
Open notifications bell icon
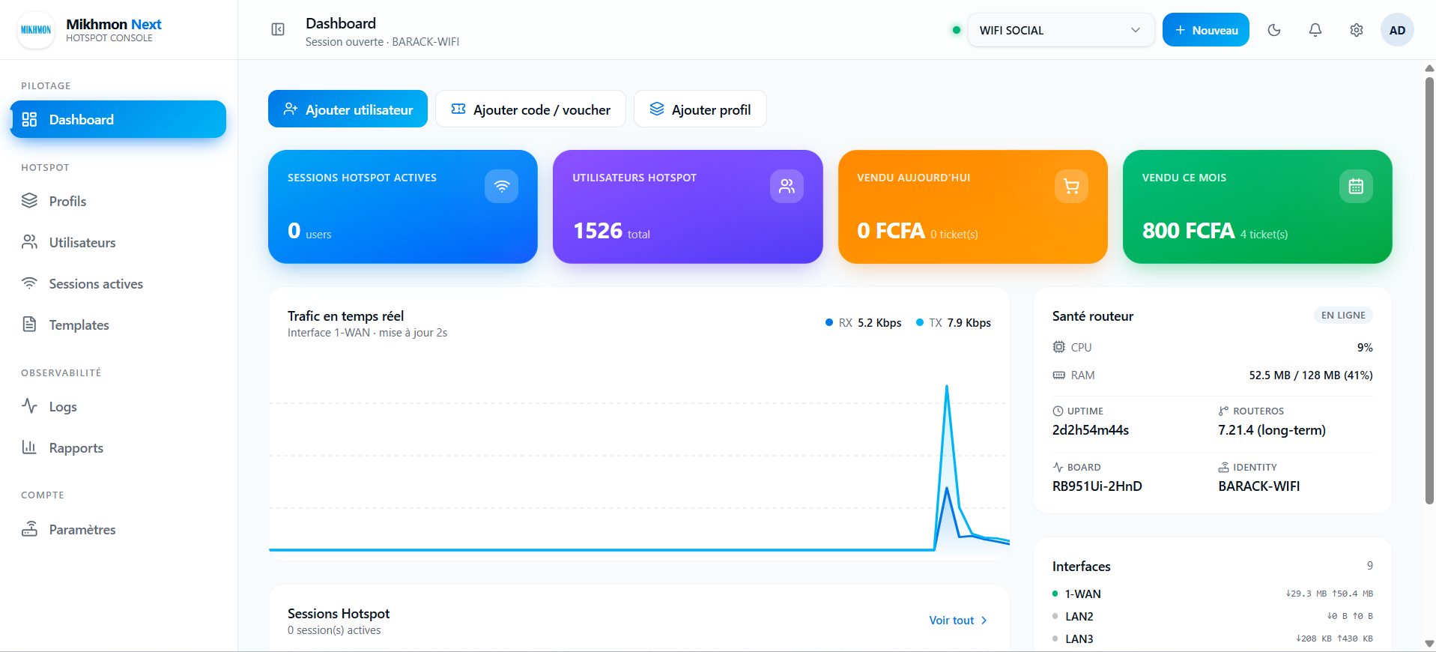(x=1315, y=30)
